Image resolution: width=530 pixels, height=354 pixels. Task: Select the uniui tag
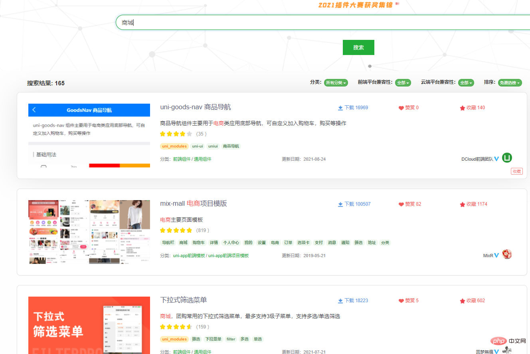click(x=213, y=146)
